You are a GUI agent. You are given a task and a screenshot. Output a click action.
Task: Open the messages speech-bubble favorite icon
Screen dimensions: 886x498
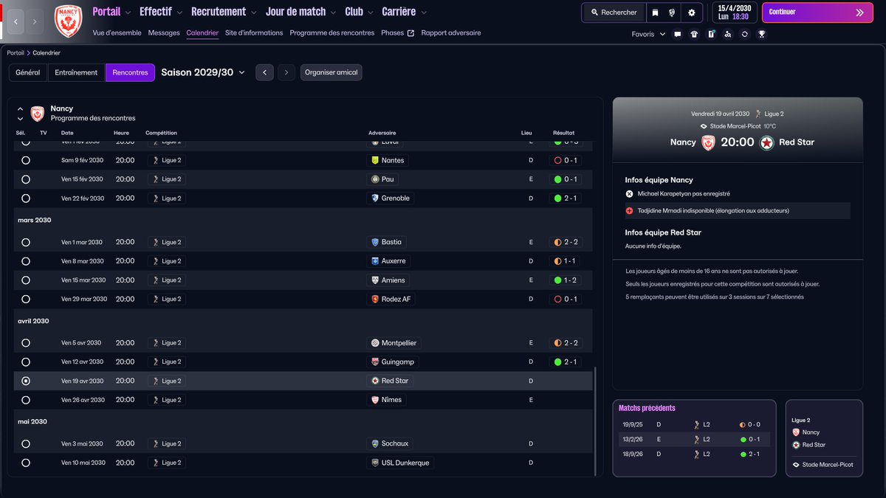[678, 34]
